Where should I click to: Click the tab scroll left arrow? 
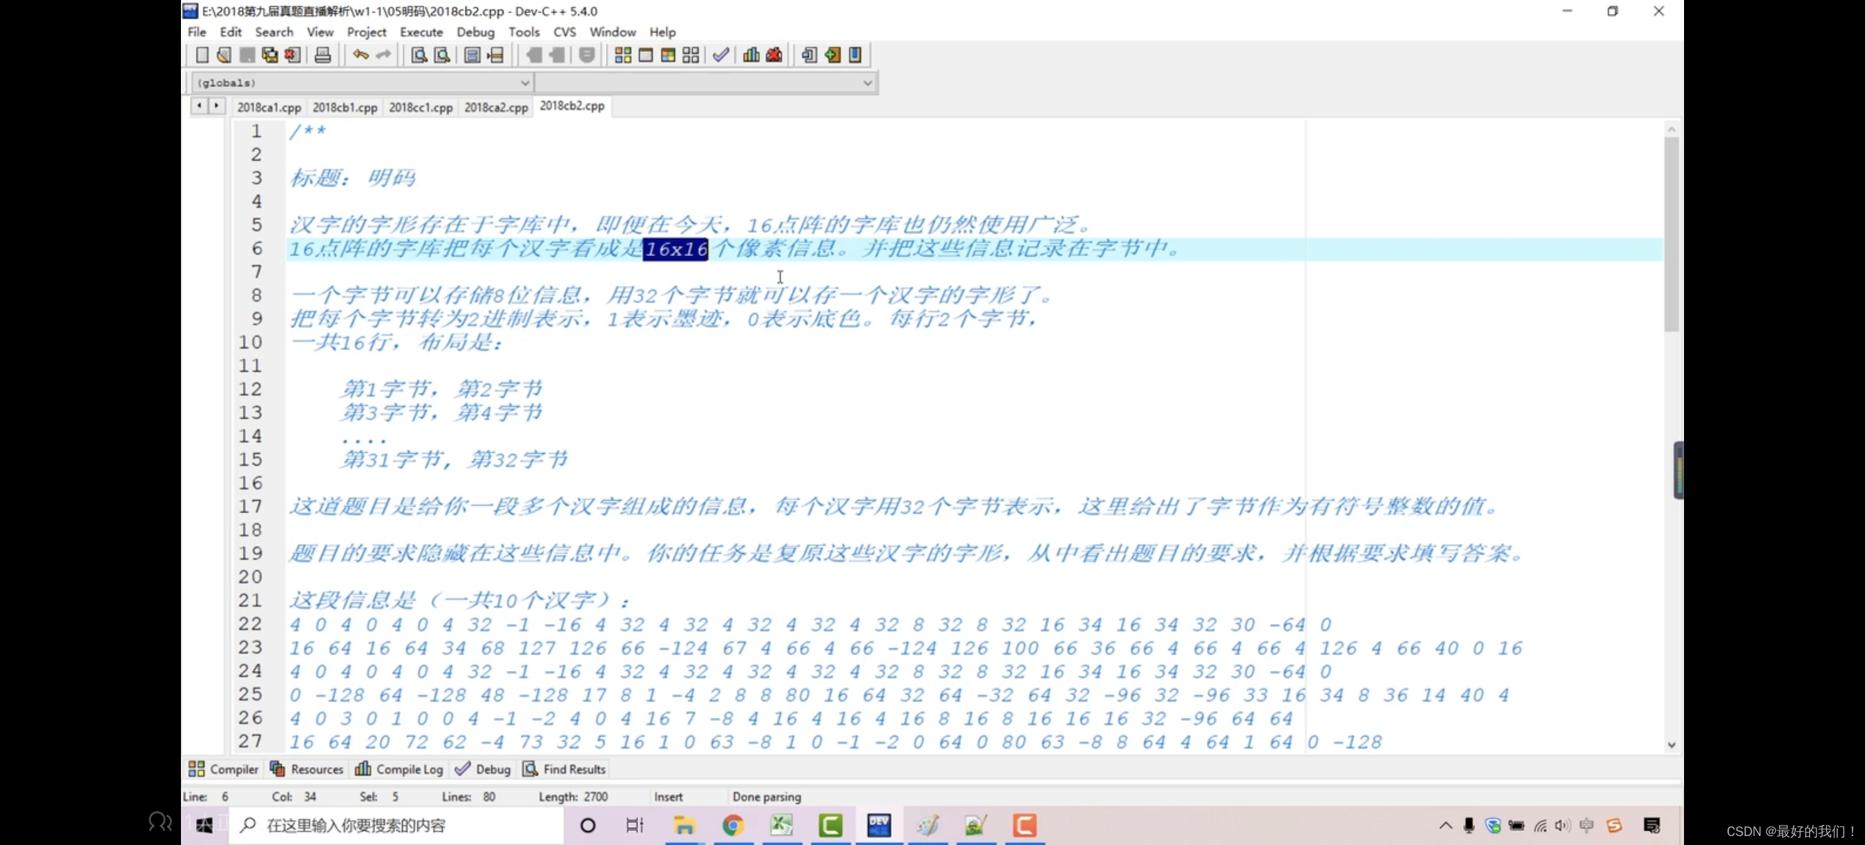pyautogui.click(x=199, y=106)
